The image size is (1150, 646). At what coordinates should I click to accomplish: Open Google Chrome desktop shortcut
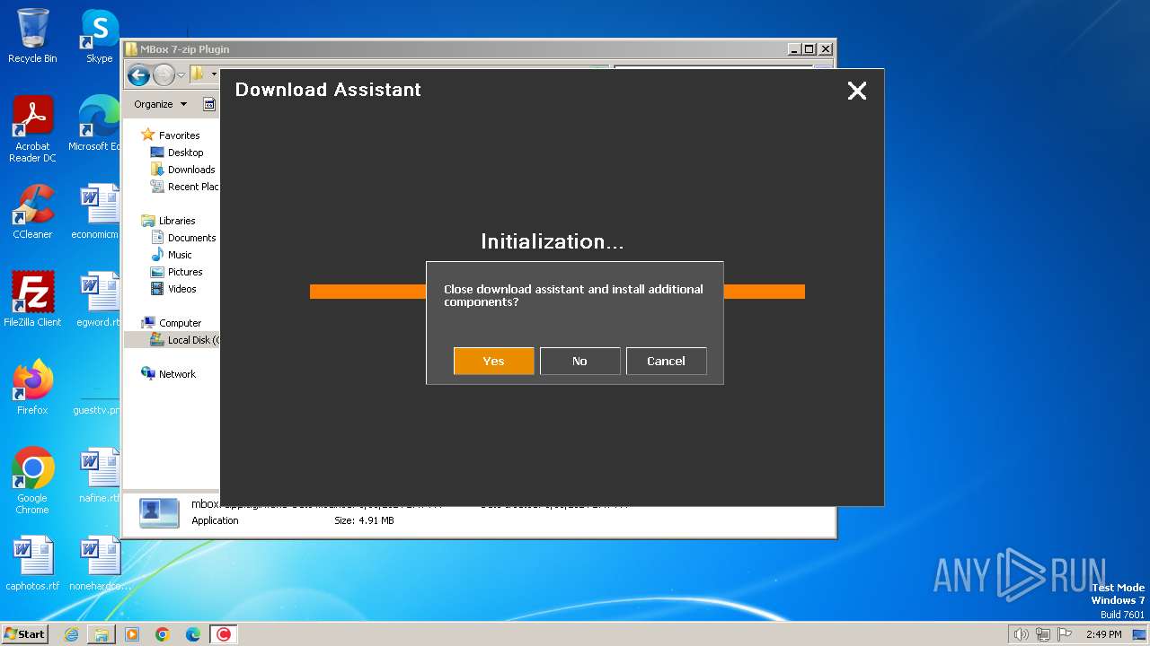(x=32, y=481)
